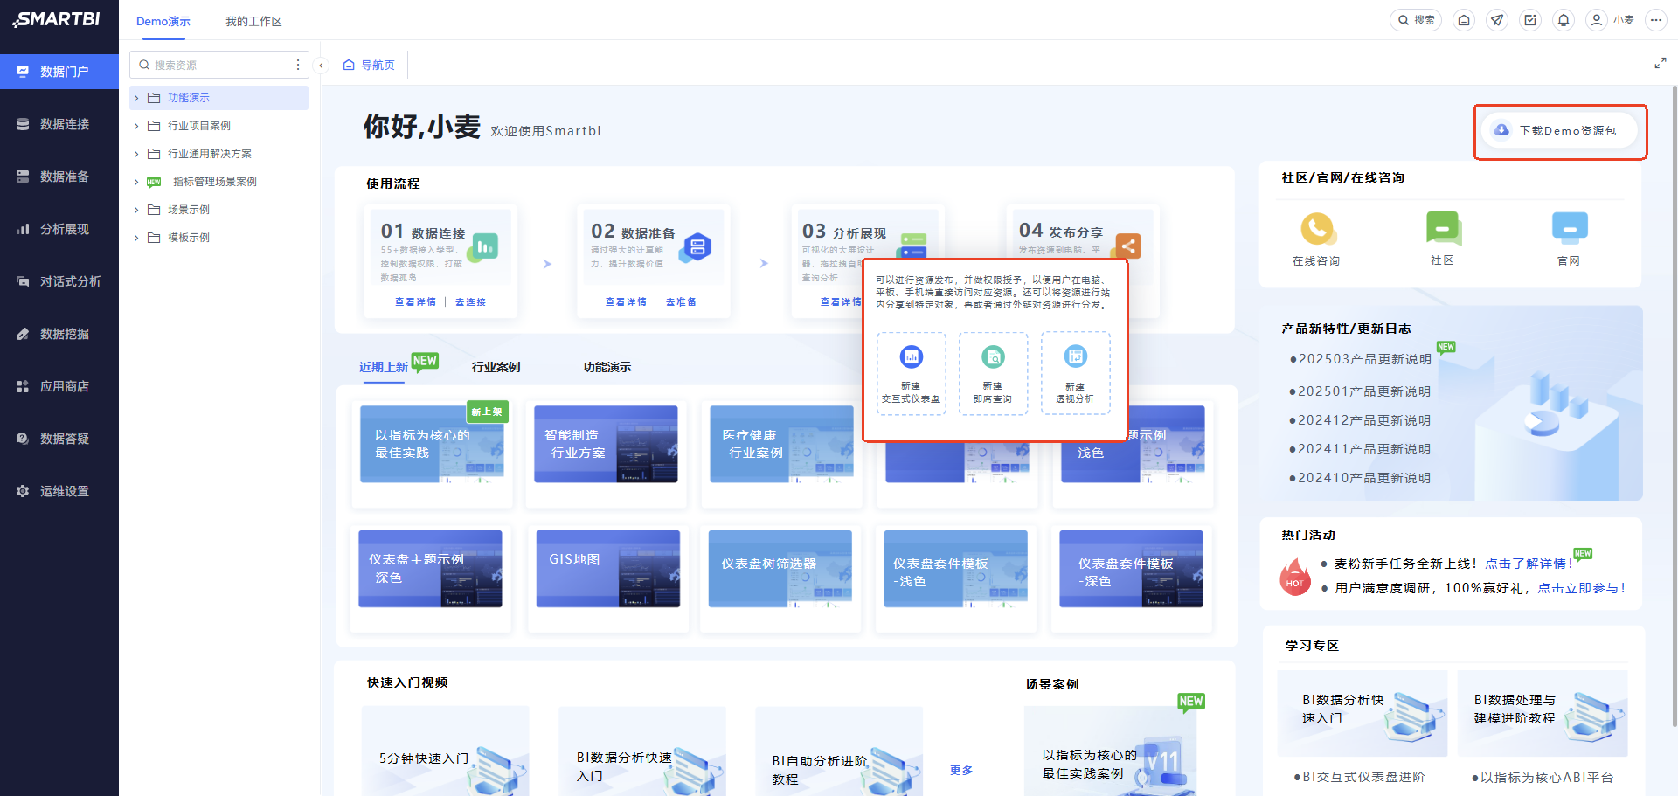Expand the 行业通用解决方案 folder
Screen dimensions: 1678x796
click(136, 154)
